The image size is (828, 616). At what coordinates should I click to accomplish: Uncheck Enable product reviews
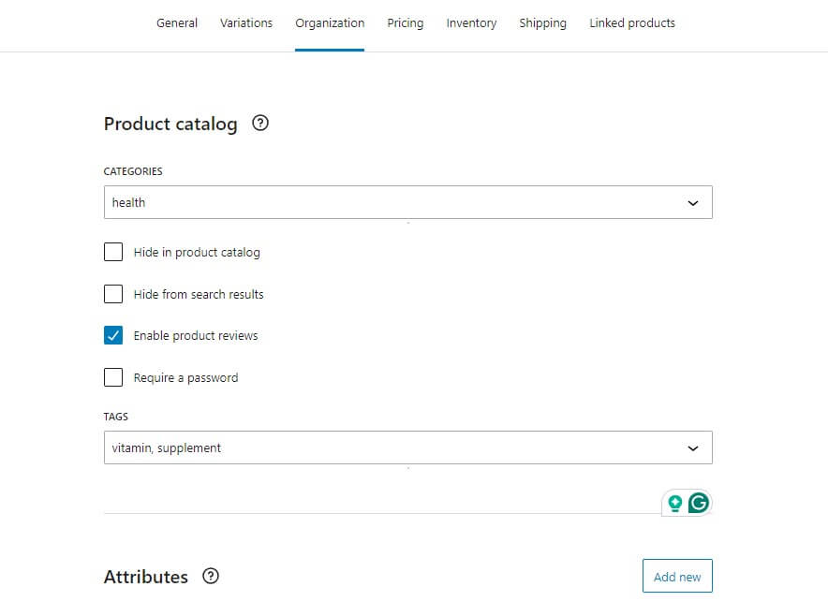113,335
